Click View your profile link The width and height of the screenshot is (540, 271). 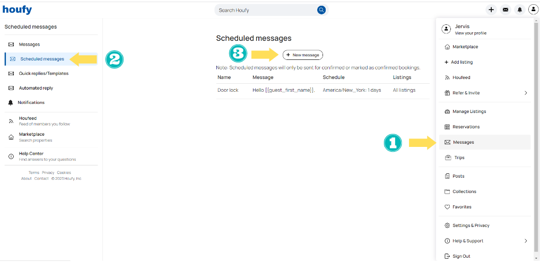coord(471,33)
